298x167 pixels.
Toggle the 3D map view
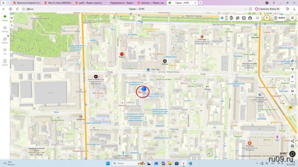click(x=292, y=91)
